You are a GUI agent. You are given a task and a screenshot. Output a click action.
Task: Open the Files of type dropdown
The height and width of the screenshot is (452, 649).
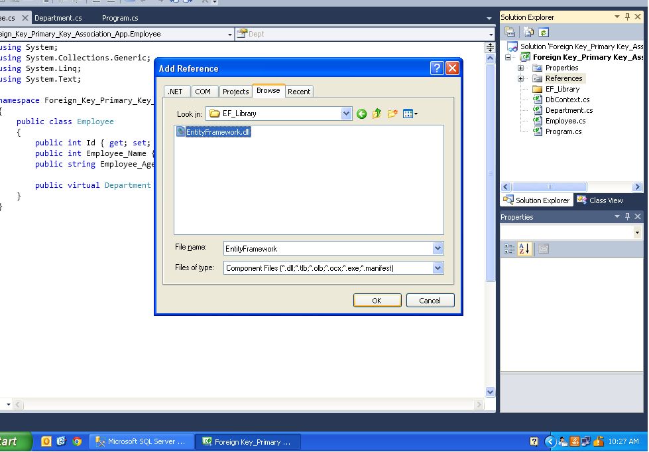(x=438, y=268)
